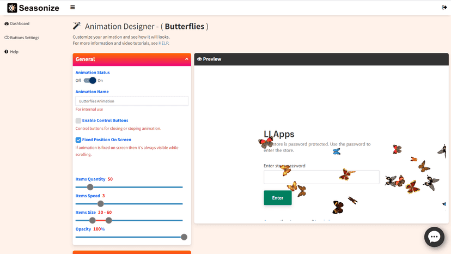Click the General panel header title
Screen dimensions: 451x254
(85, 59)
